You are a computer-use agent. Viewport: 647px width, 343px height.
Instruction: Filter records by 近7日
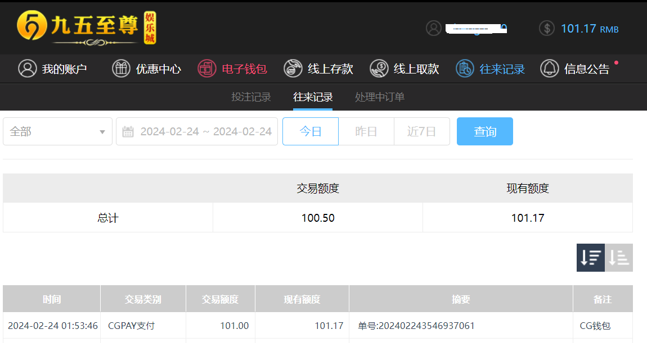(422, 131)
